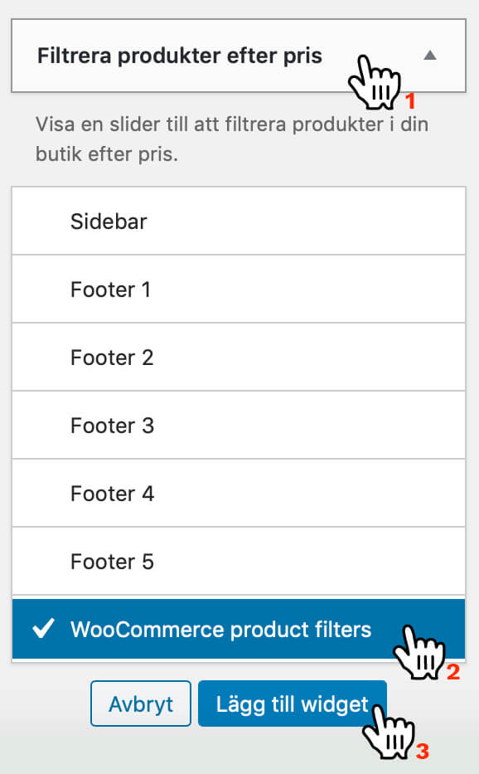This screenshot has width=479, height=774.
Task: Select WooCommerce product filters area
Action: [239, 629]
